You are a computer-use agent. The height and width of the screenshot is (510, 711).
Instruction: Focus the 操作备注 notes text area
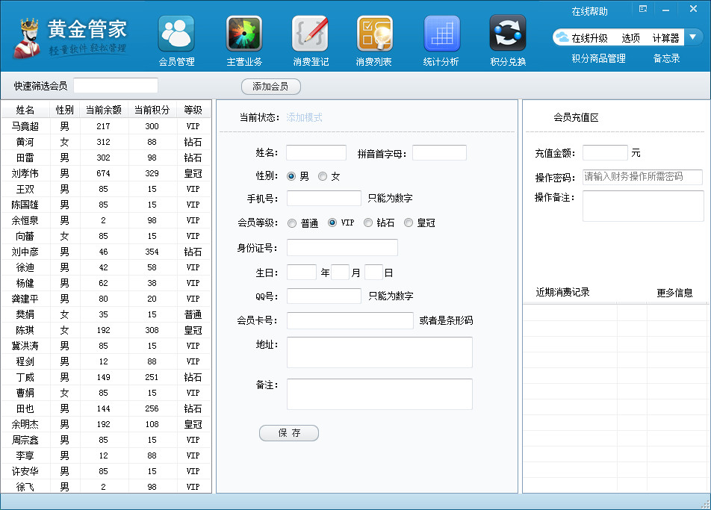tap(643, 206)
